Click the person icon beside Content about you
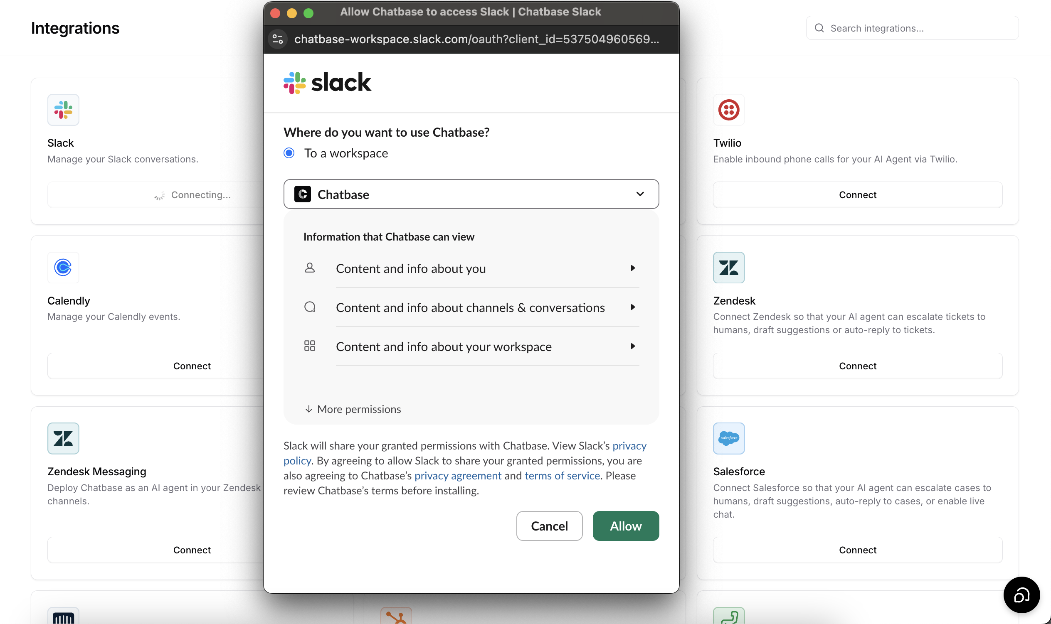Screen dimensions: 1051x624 pos(310,268)
